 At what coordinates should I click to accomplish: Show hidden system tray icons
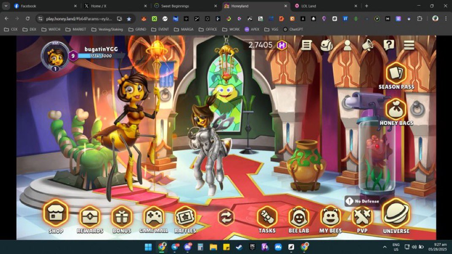coord(384,247)
